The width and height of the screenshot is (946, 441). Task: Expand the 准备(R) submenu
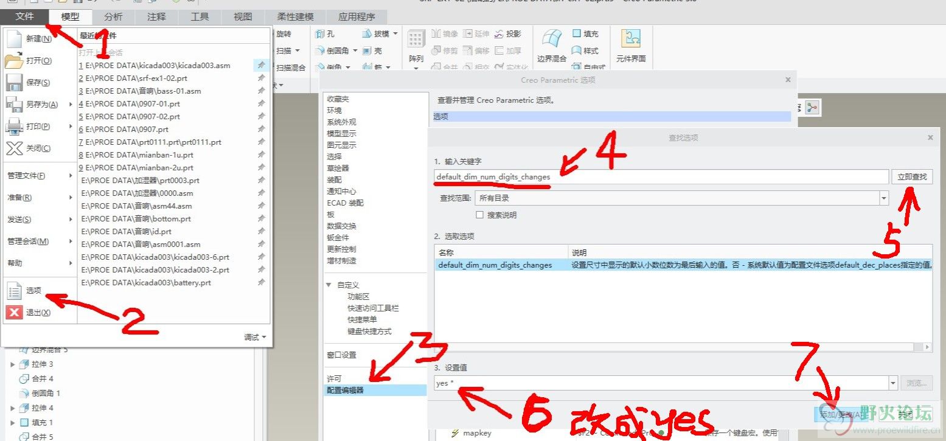tap(71, 198)
